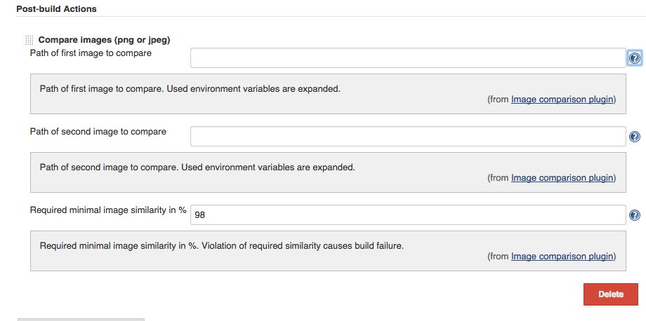646x321 pixels.
Task: Grab the Compare images drag handle
Action: (29, 40)
